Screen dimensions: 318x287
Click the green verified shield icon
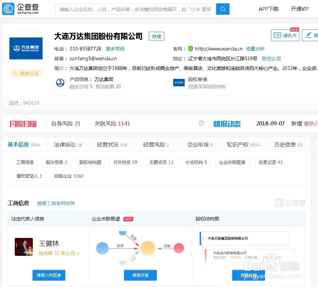[x=190, y=49]
